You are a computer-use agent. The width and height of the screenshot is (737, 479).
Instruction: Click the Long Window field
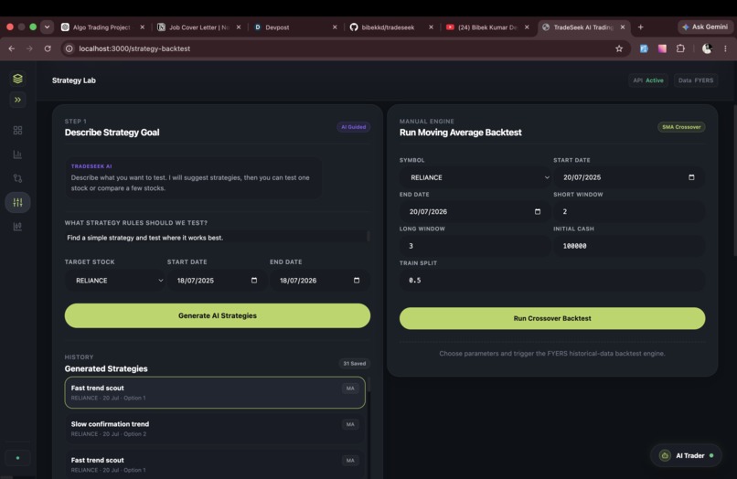pos(475,246)
